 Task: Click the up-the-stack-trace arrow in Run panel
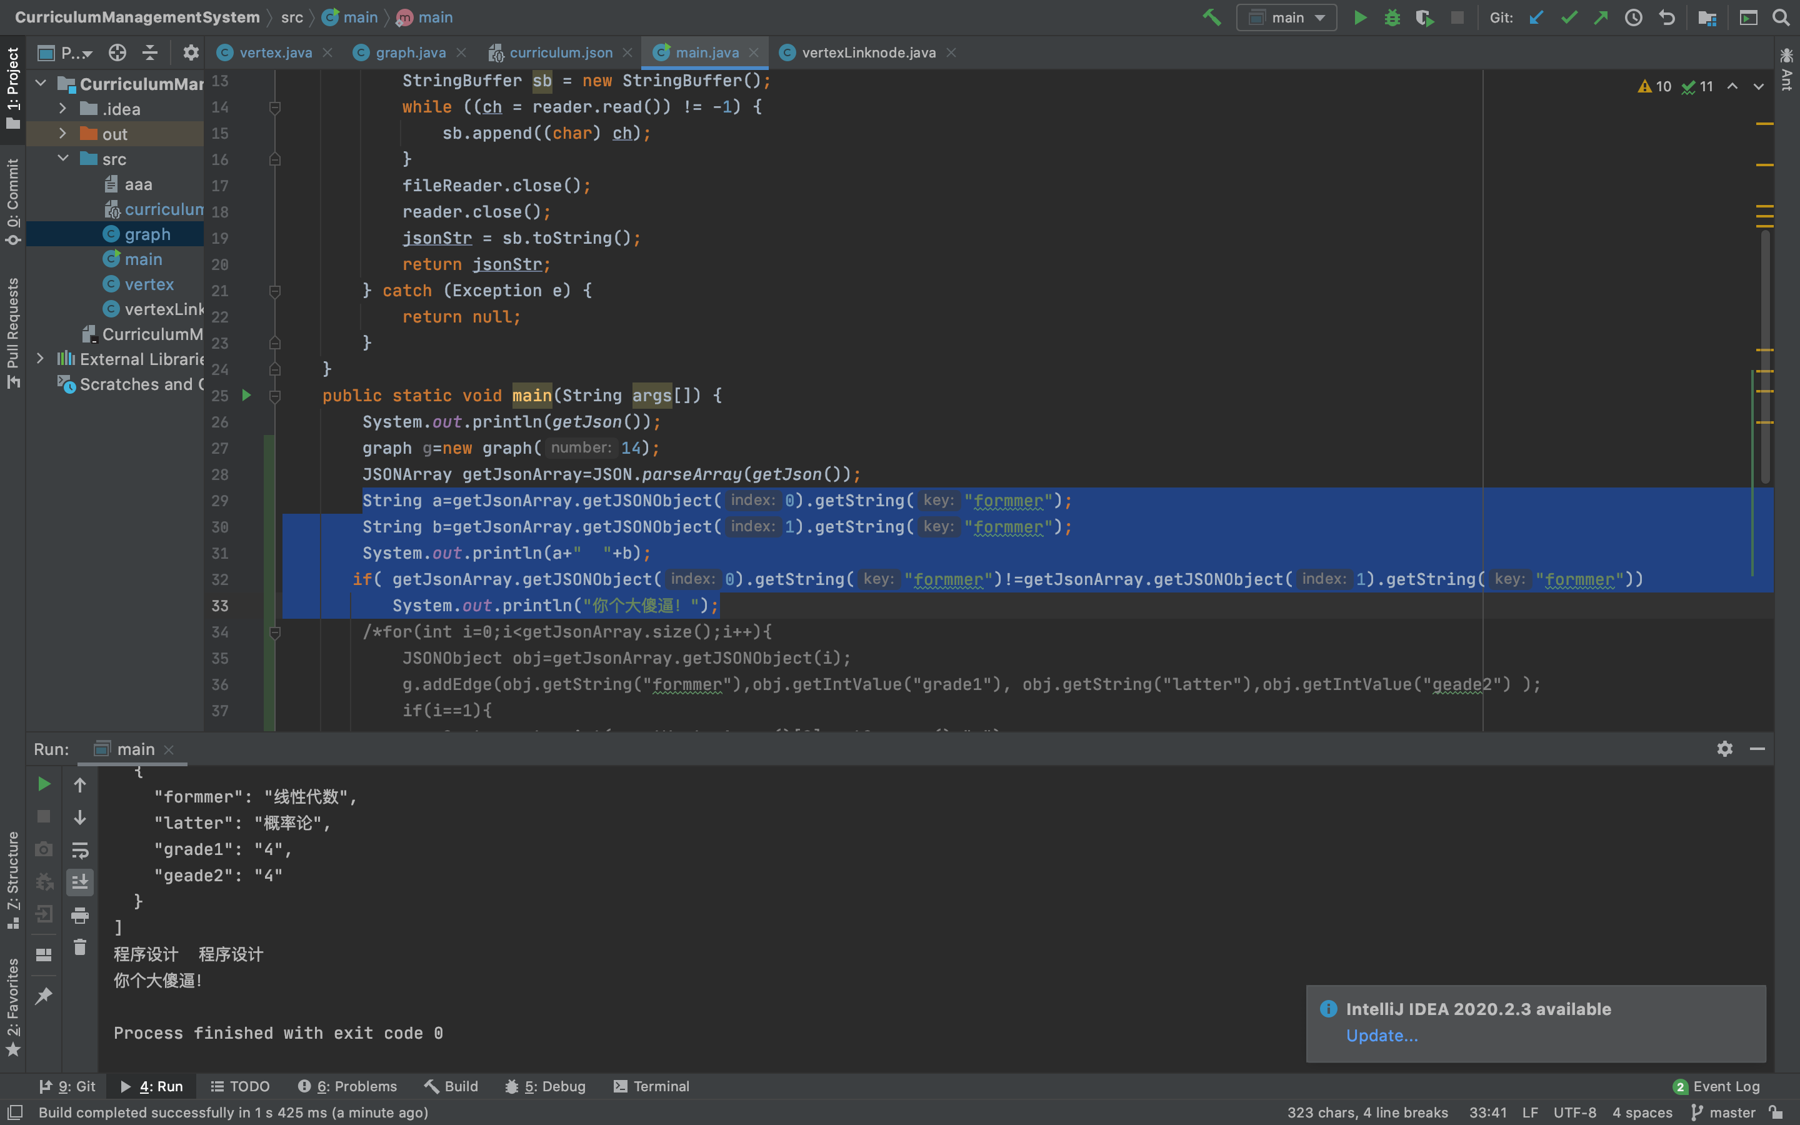tap(79, 784)
